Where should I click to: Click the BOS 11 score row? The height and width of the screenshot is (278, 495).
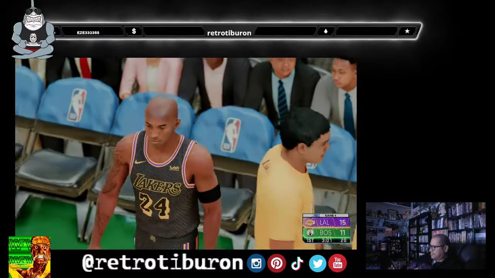pos(326,233)
